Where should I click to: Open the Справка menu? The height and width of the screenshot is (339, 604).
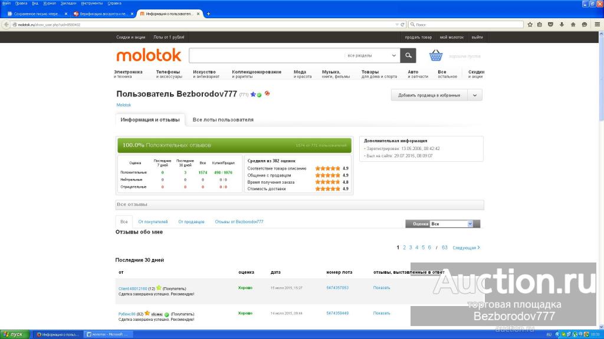click(114, 3)
